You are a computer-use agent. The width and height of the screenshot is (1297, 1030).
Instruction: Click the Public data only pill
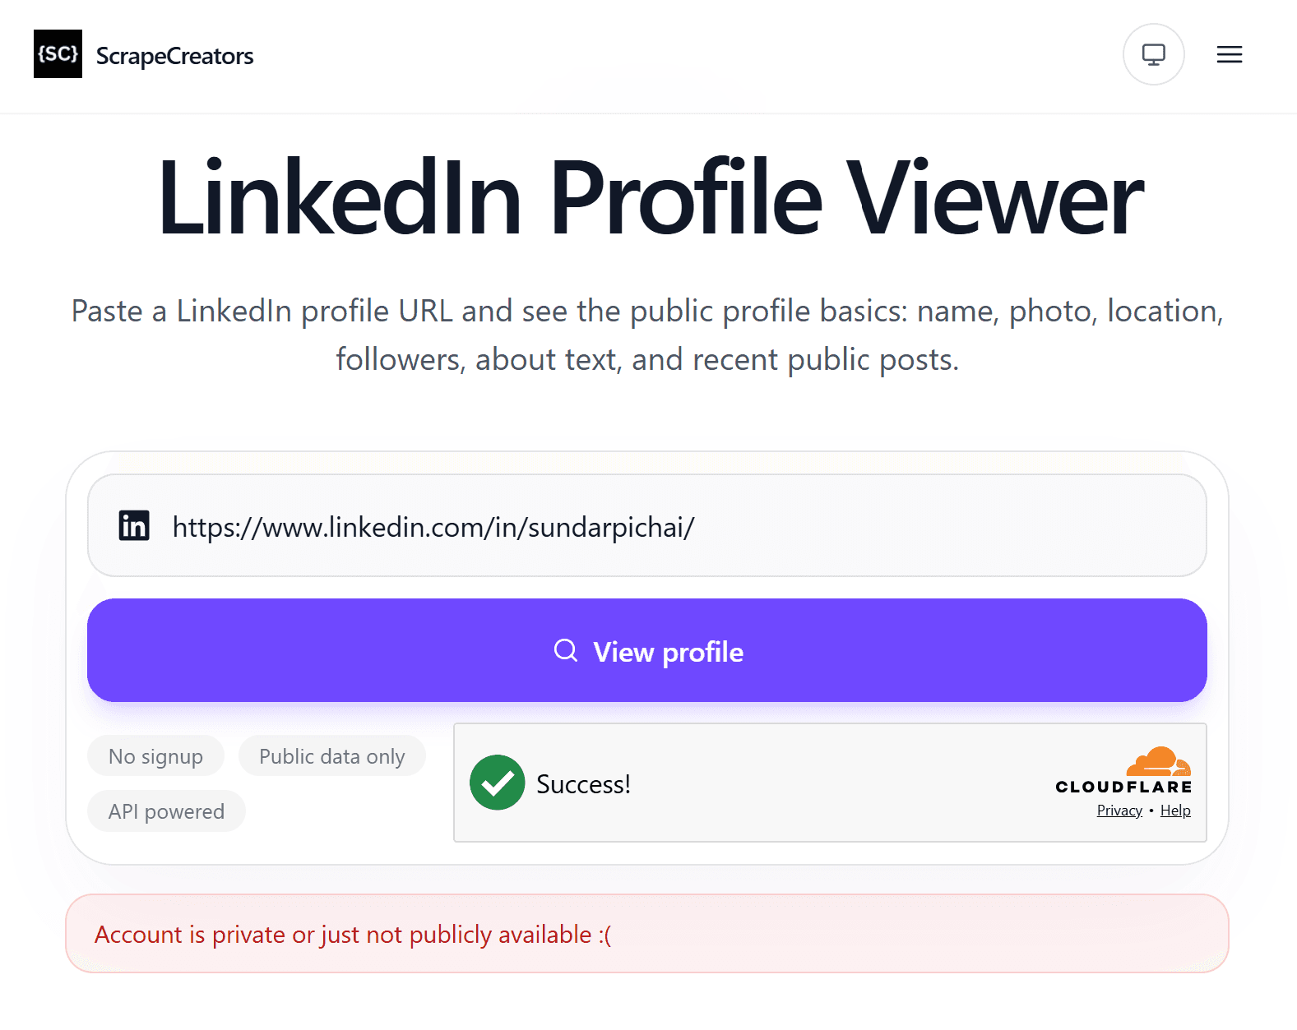[x=331, y=756]
